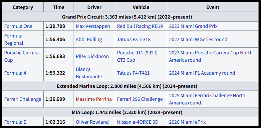Open the Red Bull Racing RB19 link

[x=140, y=26]
